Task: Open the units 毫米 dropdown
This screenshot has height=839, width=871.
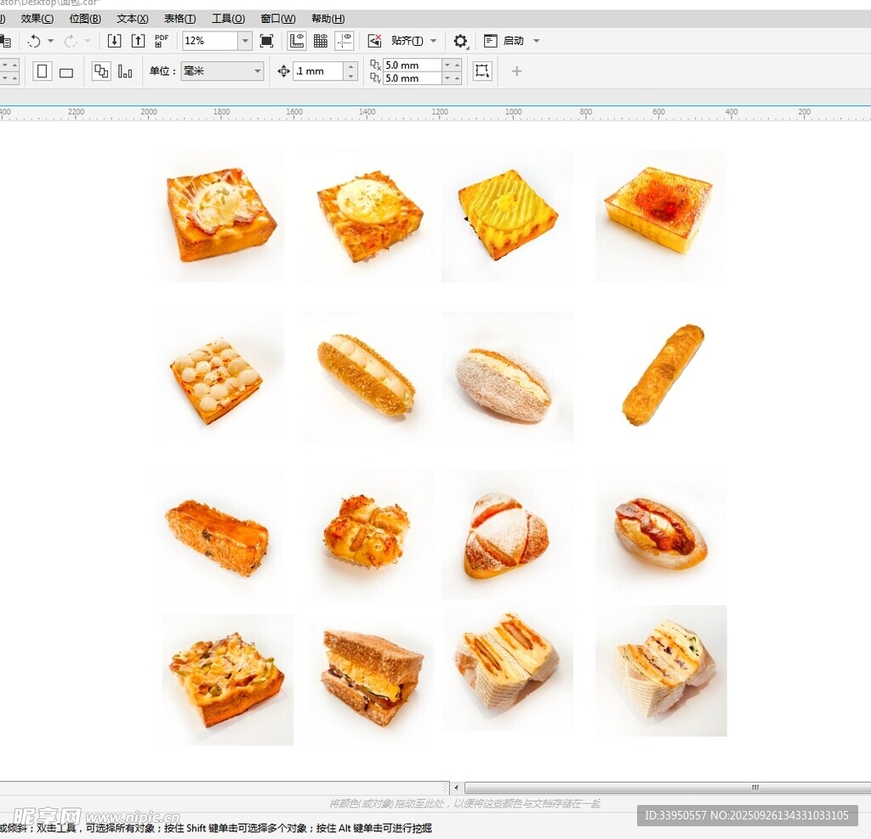Action: click(x=257, y=71)
